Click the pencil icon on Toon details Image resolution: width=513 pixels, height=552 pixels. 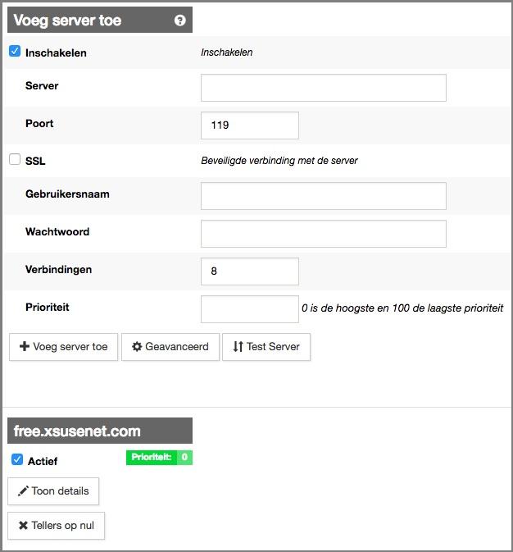[x=23, y=491]
